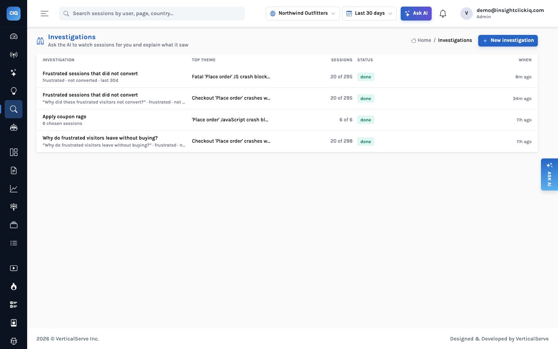Open the play-button replay sidebar icon

tap(14, 268)
